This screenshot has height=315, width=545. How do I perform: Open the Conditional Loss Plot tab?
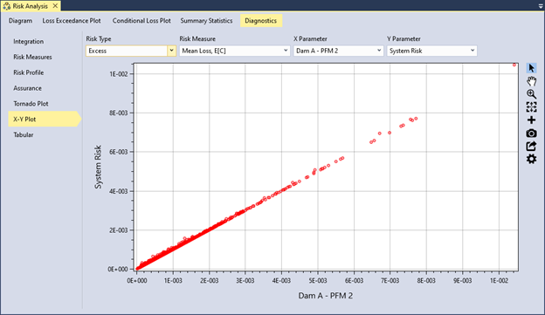[x=141, y=21]
